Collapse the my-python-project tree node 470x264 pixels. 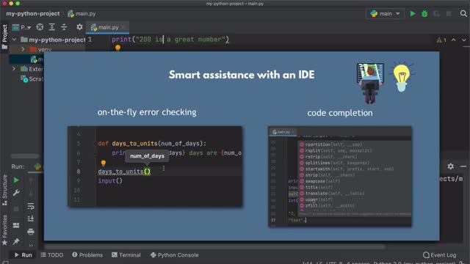click(x=14, y=40)
